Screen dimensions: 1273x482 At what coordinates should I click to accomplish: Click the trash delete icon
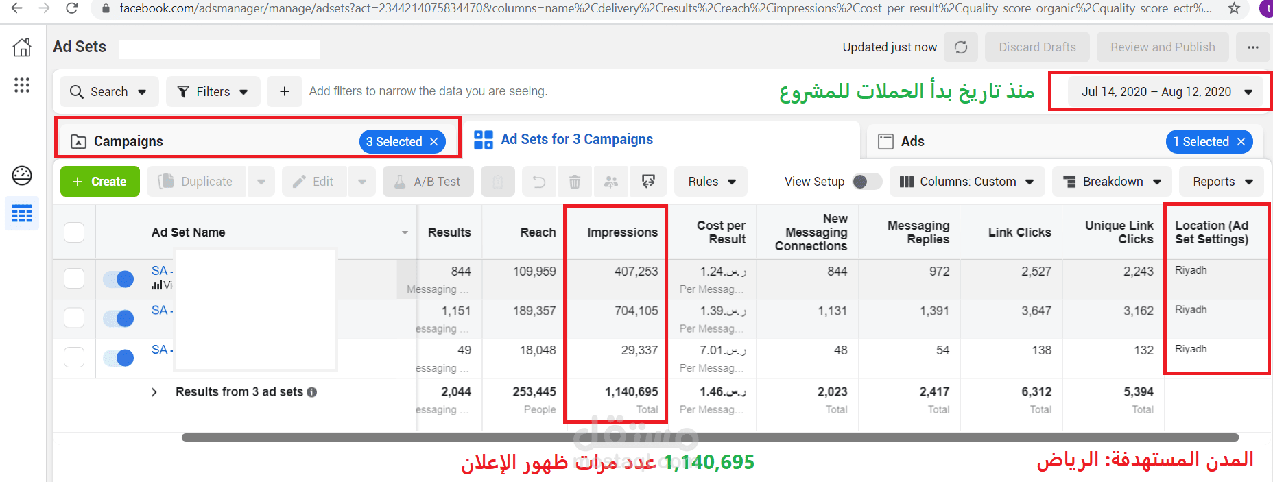[575, 182]
